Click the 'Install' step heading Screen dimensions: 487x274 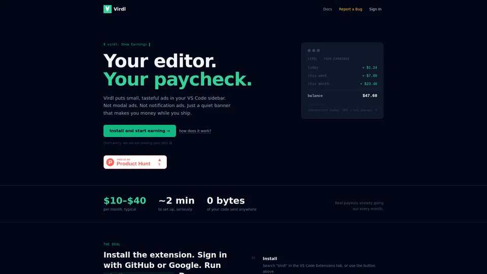(270, 258)
